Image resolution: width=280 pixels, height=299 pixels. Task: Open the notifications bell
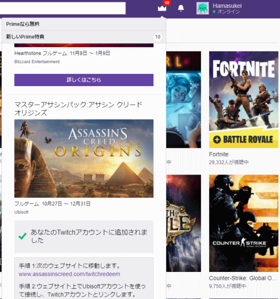[181, 8]
